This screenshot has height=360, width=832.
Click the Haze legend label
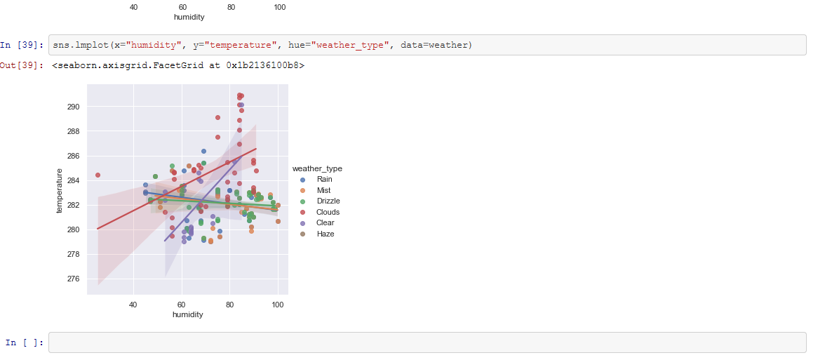coord(326,234)
